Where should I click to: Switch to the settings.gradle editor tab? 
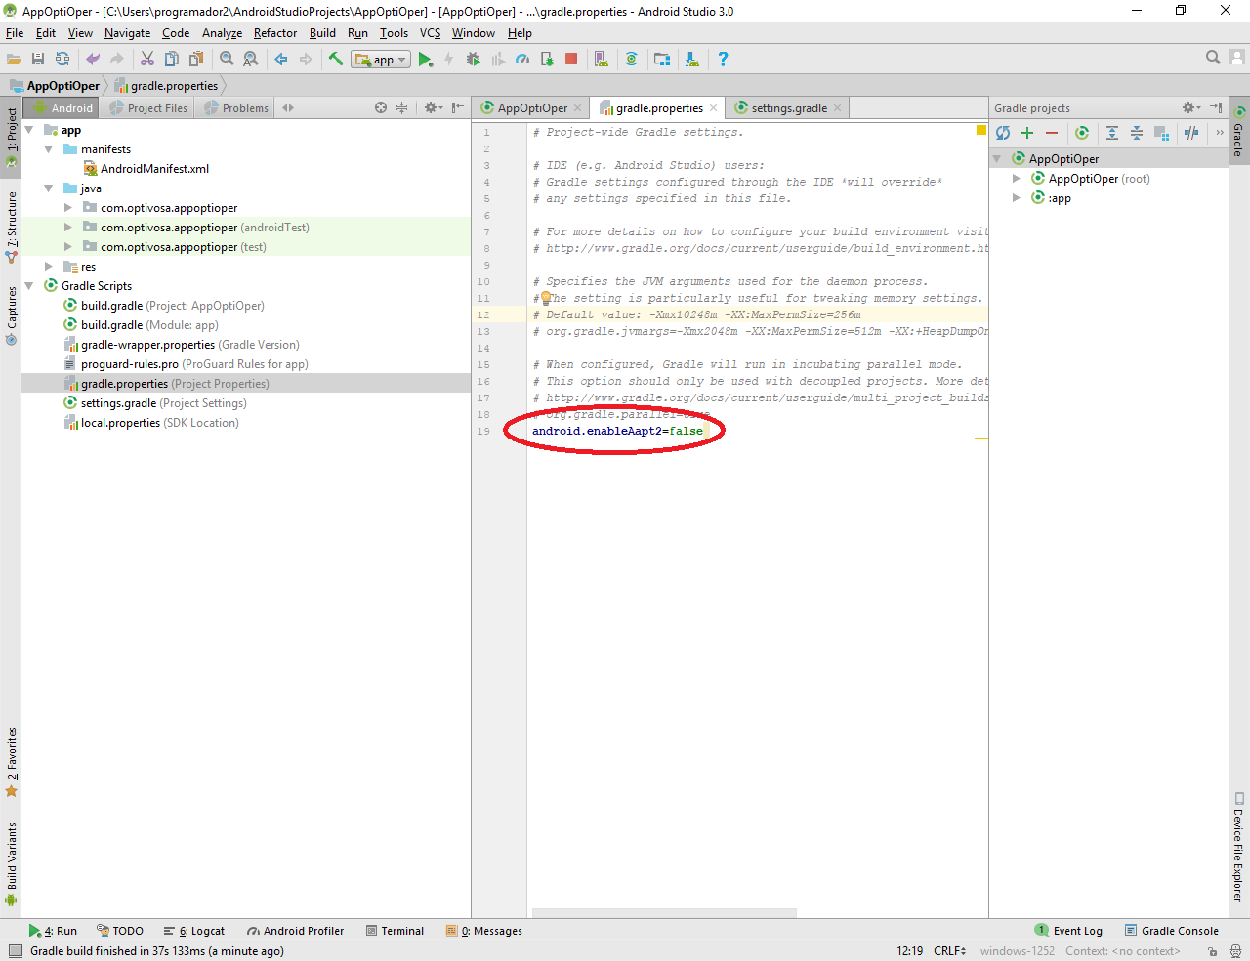click(789, 108)
